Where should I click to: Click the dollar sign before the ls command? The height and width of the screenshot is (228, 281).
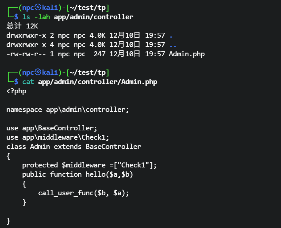tap(16, 17)
